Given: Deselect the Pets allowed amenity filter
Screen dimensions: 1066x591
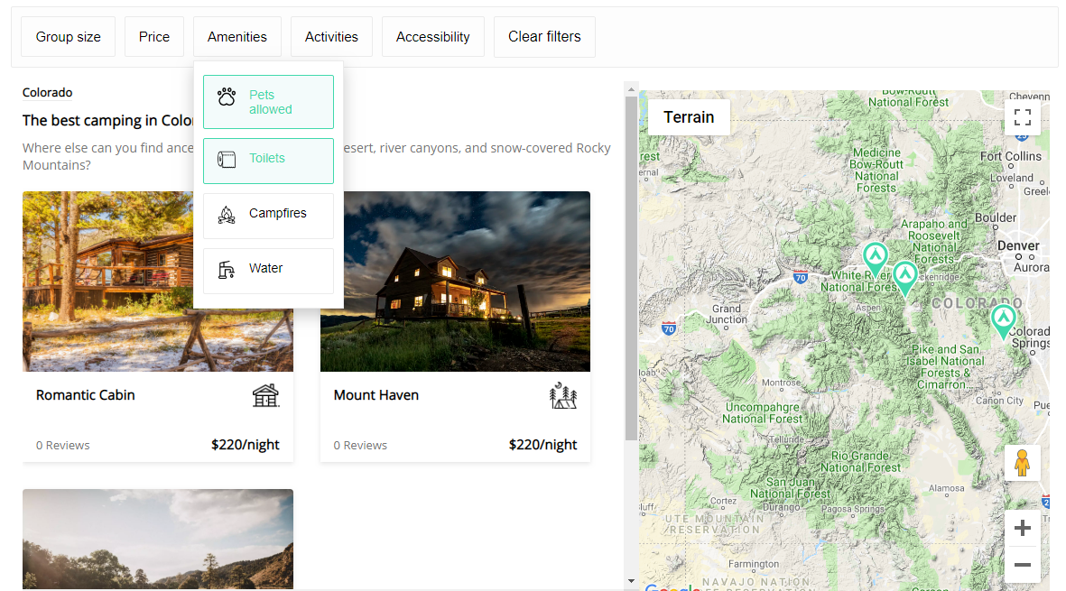Looking at the screenshot, I should point(269,102).
